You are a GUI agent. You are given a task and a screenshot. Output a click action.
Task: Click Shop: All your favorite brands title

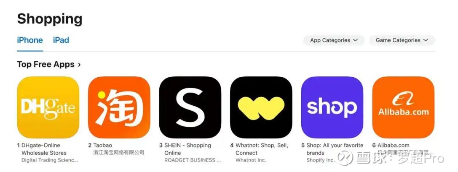coord(335,149)
